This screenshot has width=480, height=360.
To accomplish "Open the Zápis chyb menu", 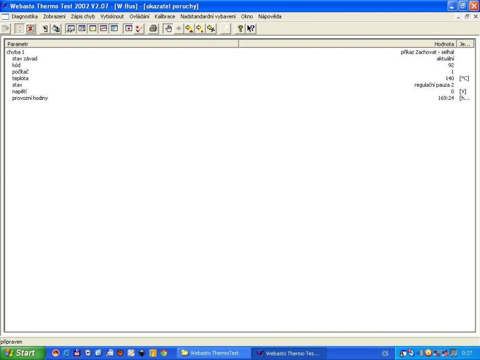I will (x=83, y=16).
